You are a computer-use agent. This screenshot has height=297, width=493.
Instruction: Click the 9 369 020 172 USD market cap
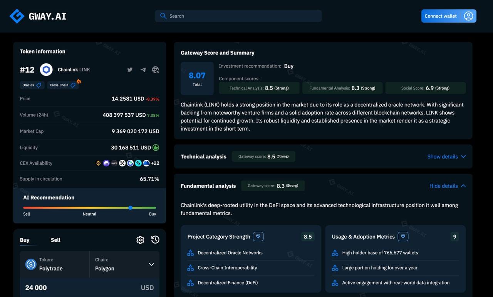(136, 131)
